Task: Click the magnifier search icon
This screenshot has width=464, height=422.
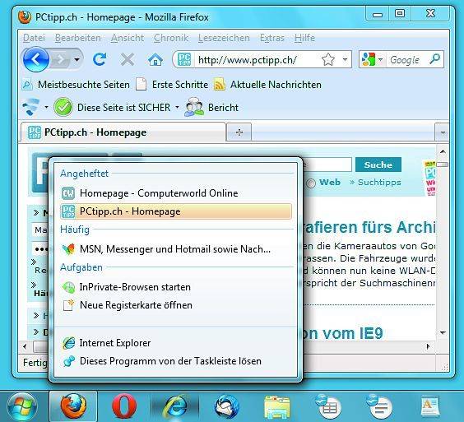Action: 434,59
